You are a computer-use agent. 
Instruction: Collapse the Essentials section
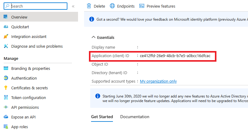[93, 37]
